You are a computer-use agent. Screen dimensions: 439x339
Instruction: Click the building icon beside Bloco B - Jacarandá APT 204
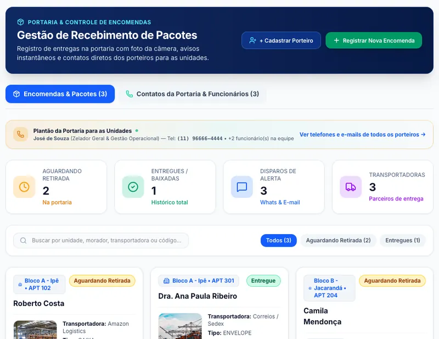coord(310,288)
